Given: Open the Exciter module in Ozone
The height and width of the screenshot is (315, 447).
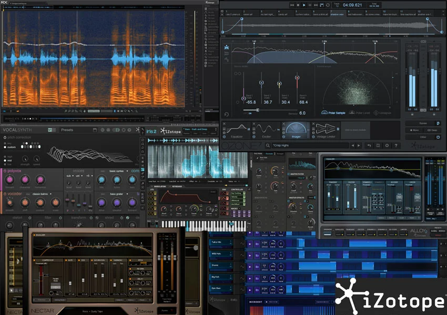Looking at the screenshot, I should 266,130.
